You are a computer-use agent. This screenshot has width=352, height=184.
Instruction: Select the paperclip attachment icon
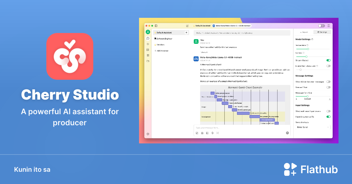[x=212, y=133]
